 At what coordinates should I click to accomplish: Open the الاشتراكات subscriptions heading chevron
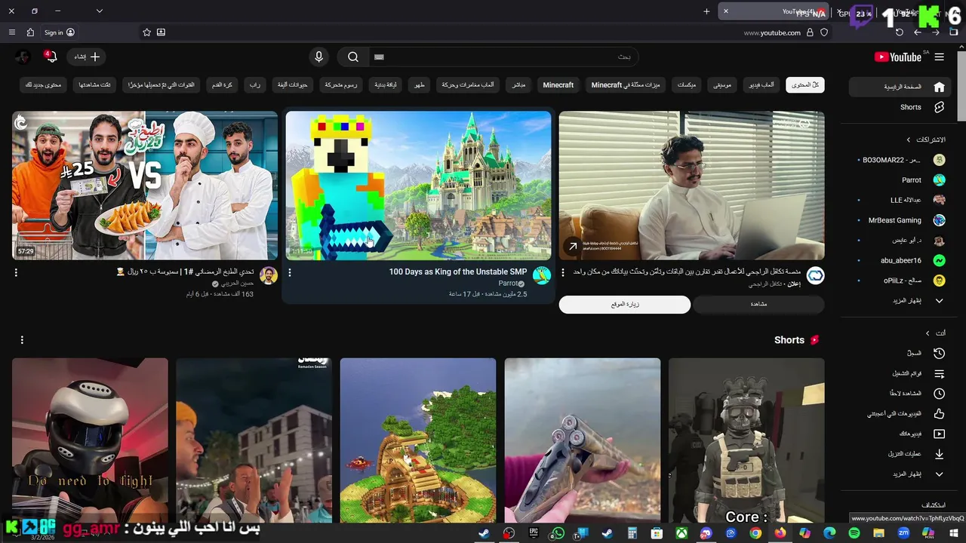coord(909,140)
